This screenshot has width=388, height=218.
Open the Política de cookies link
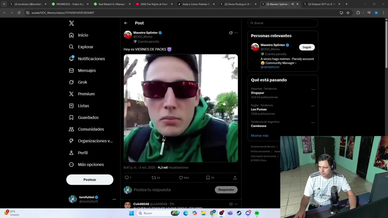[260, 151]
